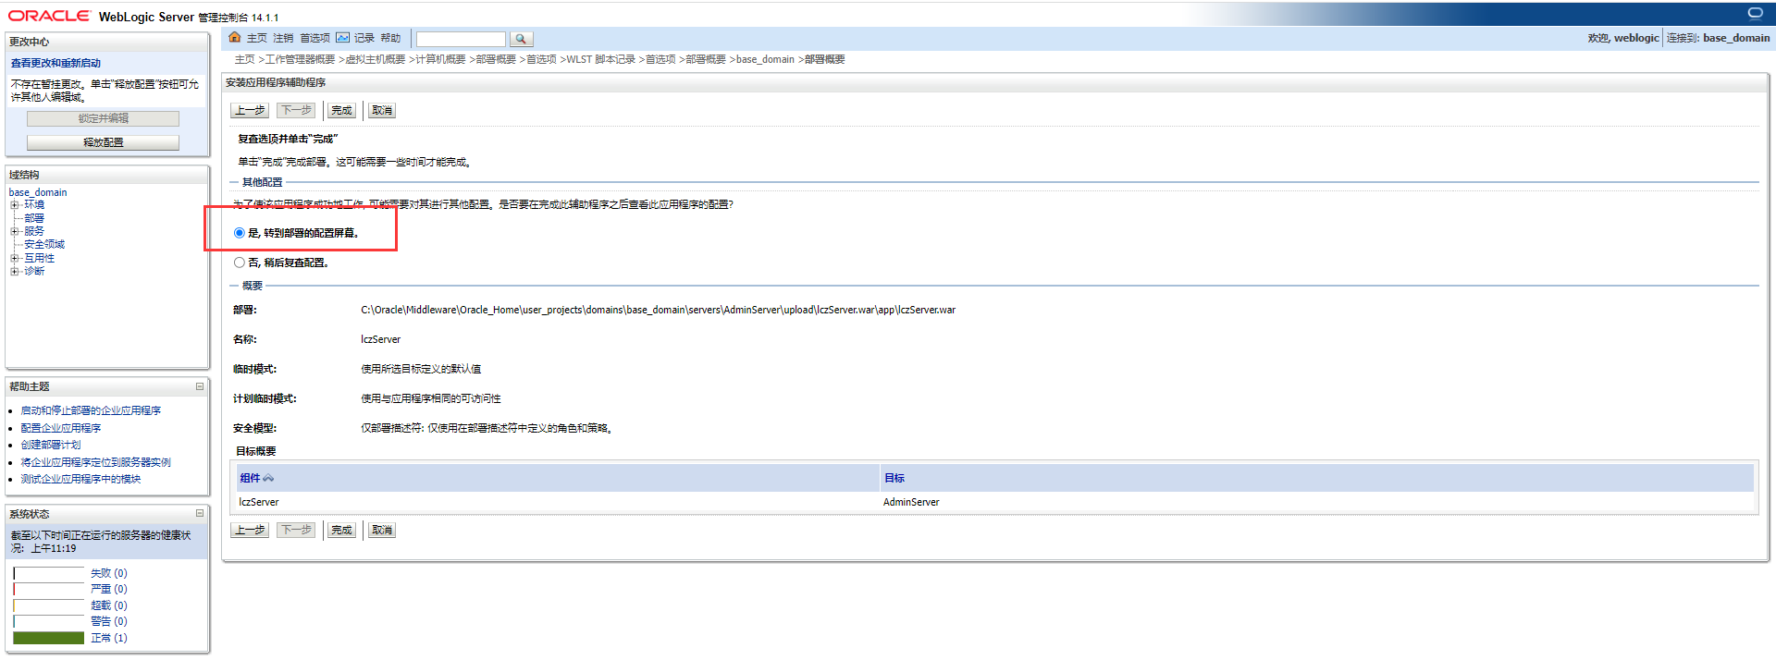Expand the 环境 tree node

coord(15,205)
